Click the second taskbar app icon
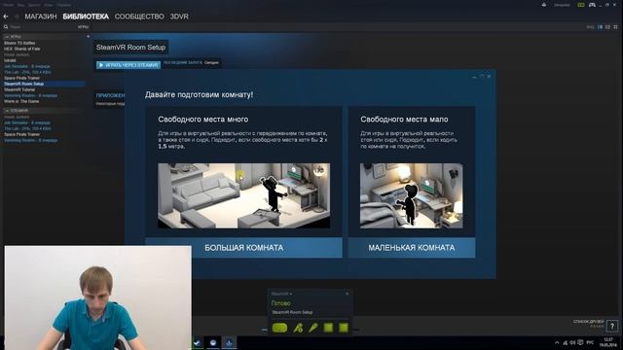 tap(213, 343)
